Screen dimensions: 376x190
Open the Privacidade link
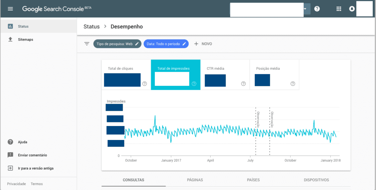[16, 184]
